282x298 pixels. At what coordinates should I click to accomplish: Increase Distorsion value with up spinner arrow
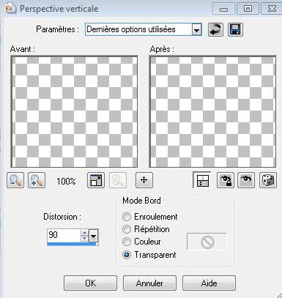point(84,233)
